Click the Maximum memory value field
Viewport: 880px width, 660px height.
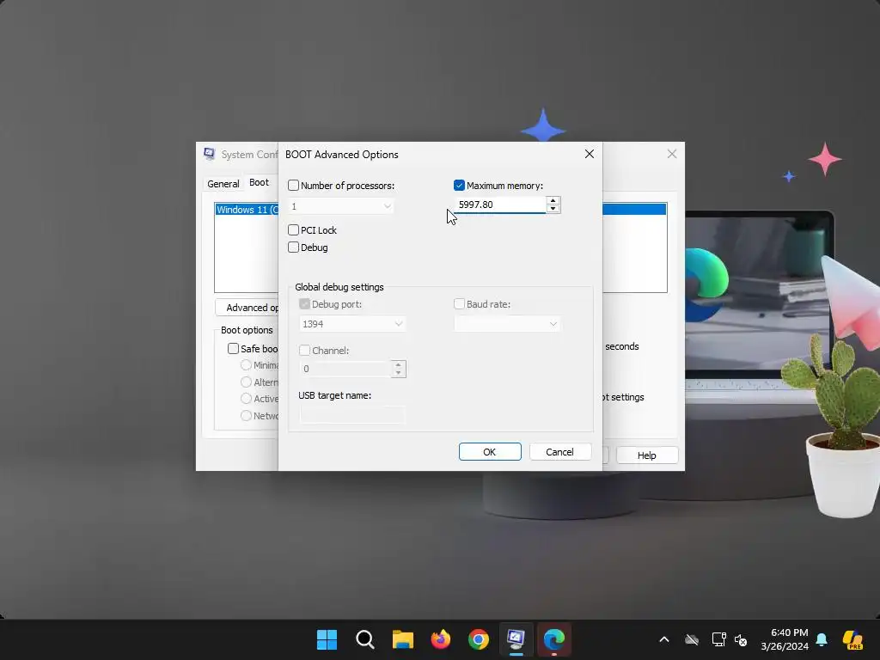click(x=500, y=205)
